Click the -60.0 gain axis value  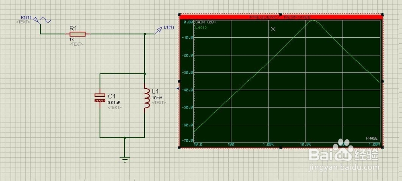pos(187,125)
